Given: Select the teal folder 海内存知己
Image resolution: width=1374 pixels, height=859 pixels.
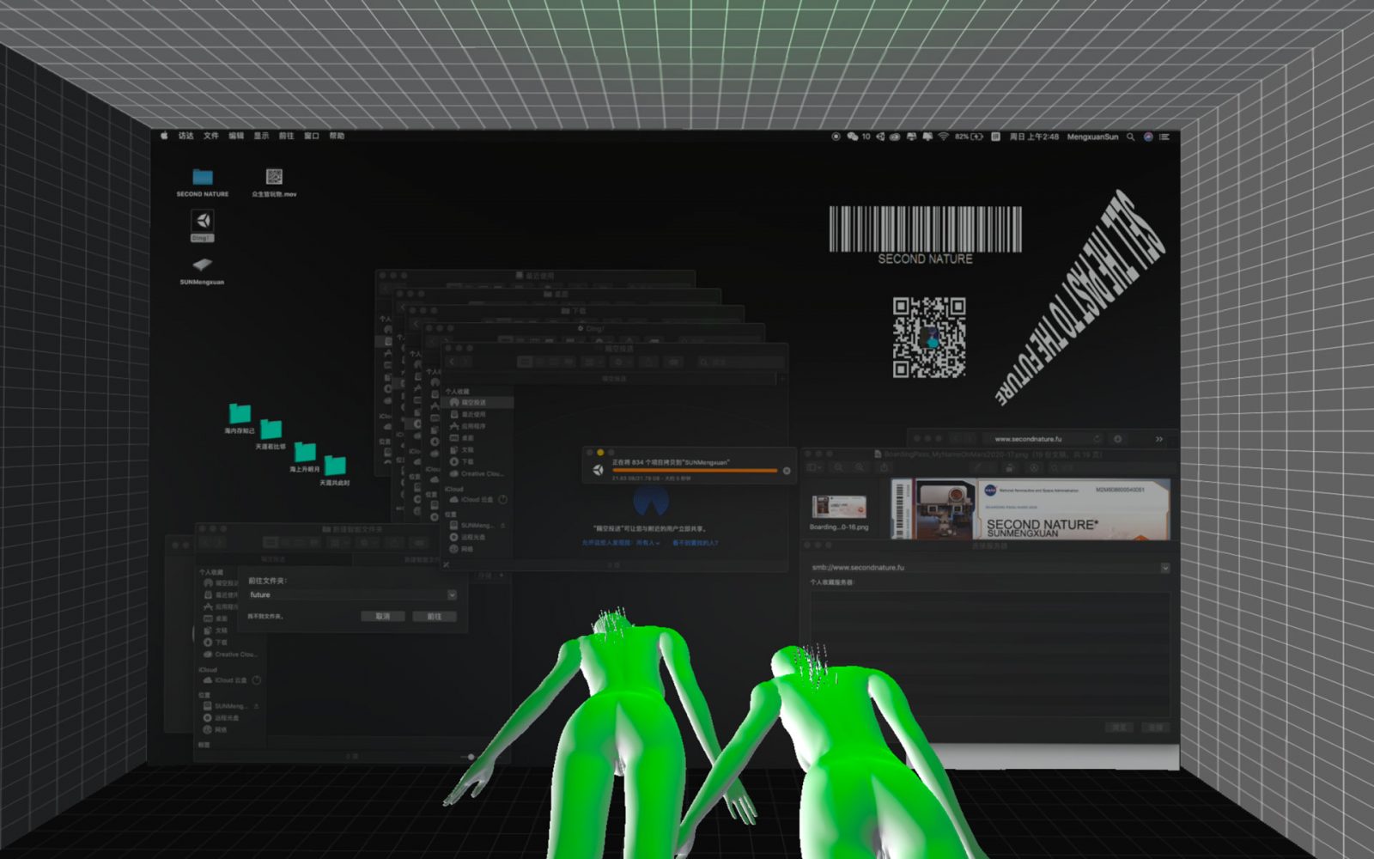Looking at the screenshot, I should (x=240, y=418).
